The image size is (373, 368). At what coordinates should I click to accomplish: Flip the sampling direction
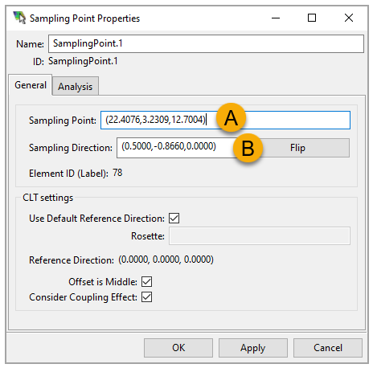[x=297, y=148]
